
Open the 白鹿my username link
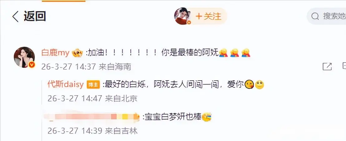click(x=56, y=53)
